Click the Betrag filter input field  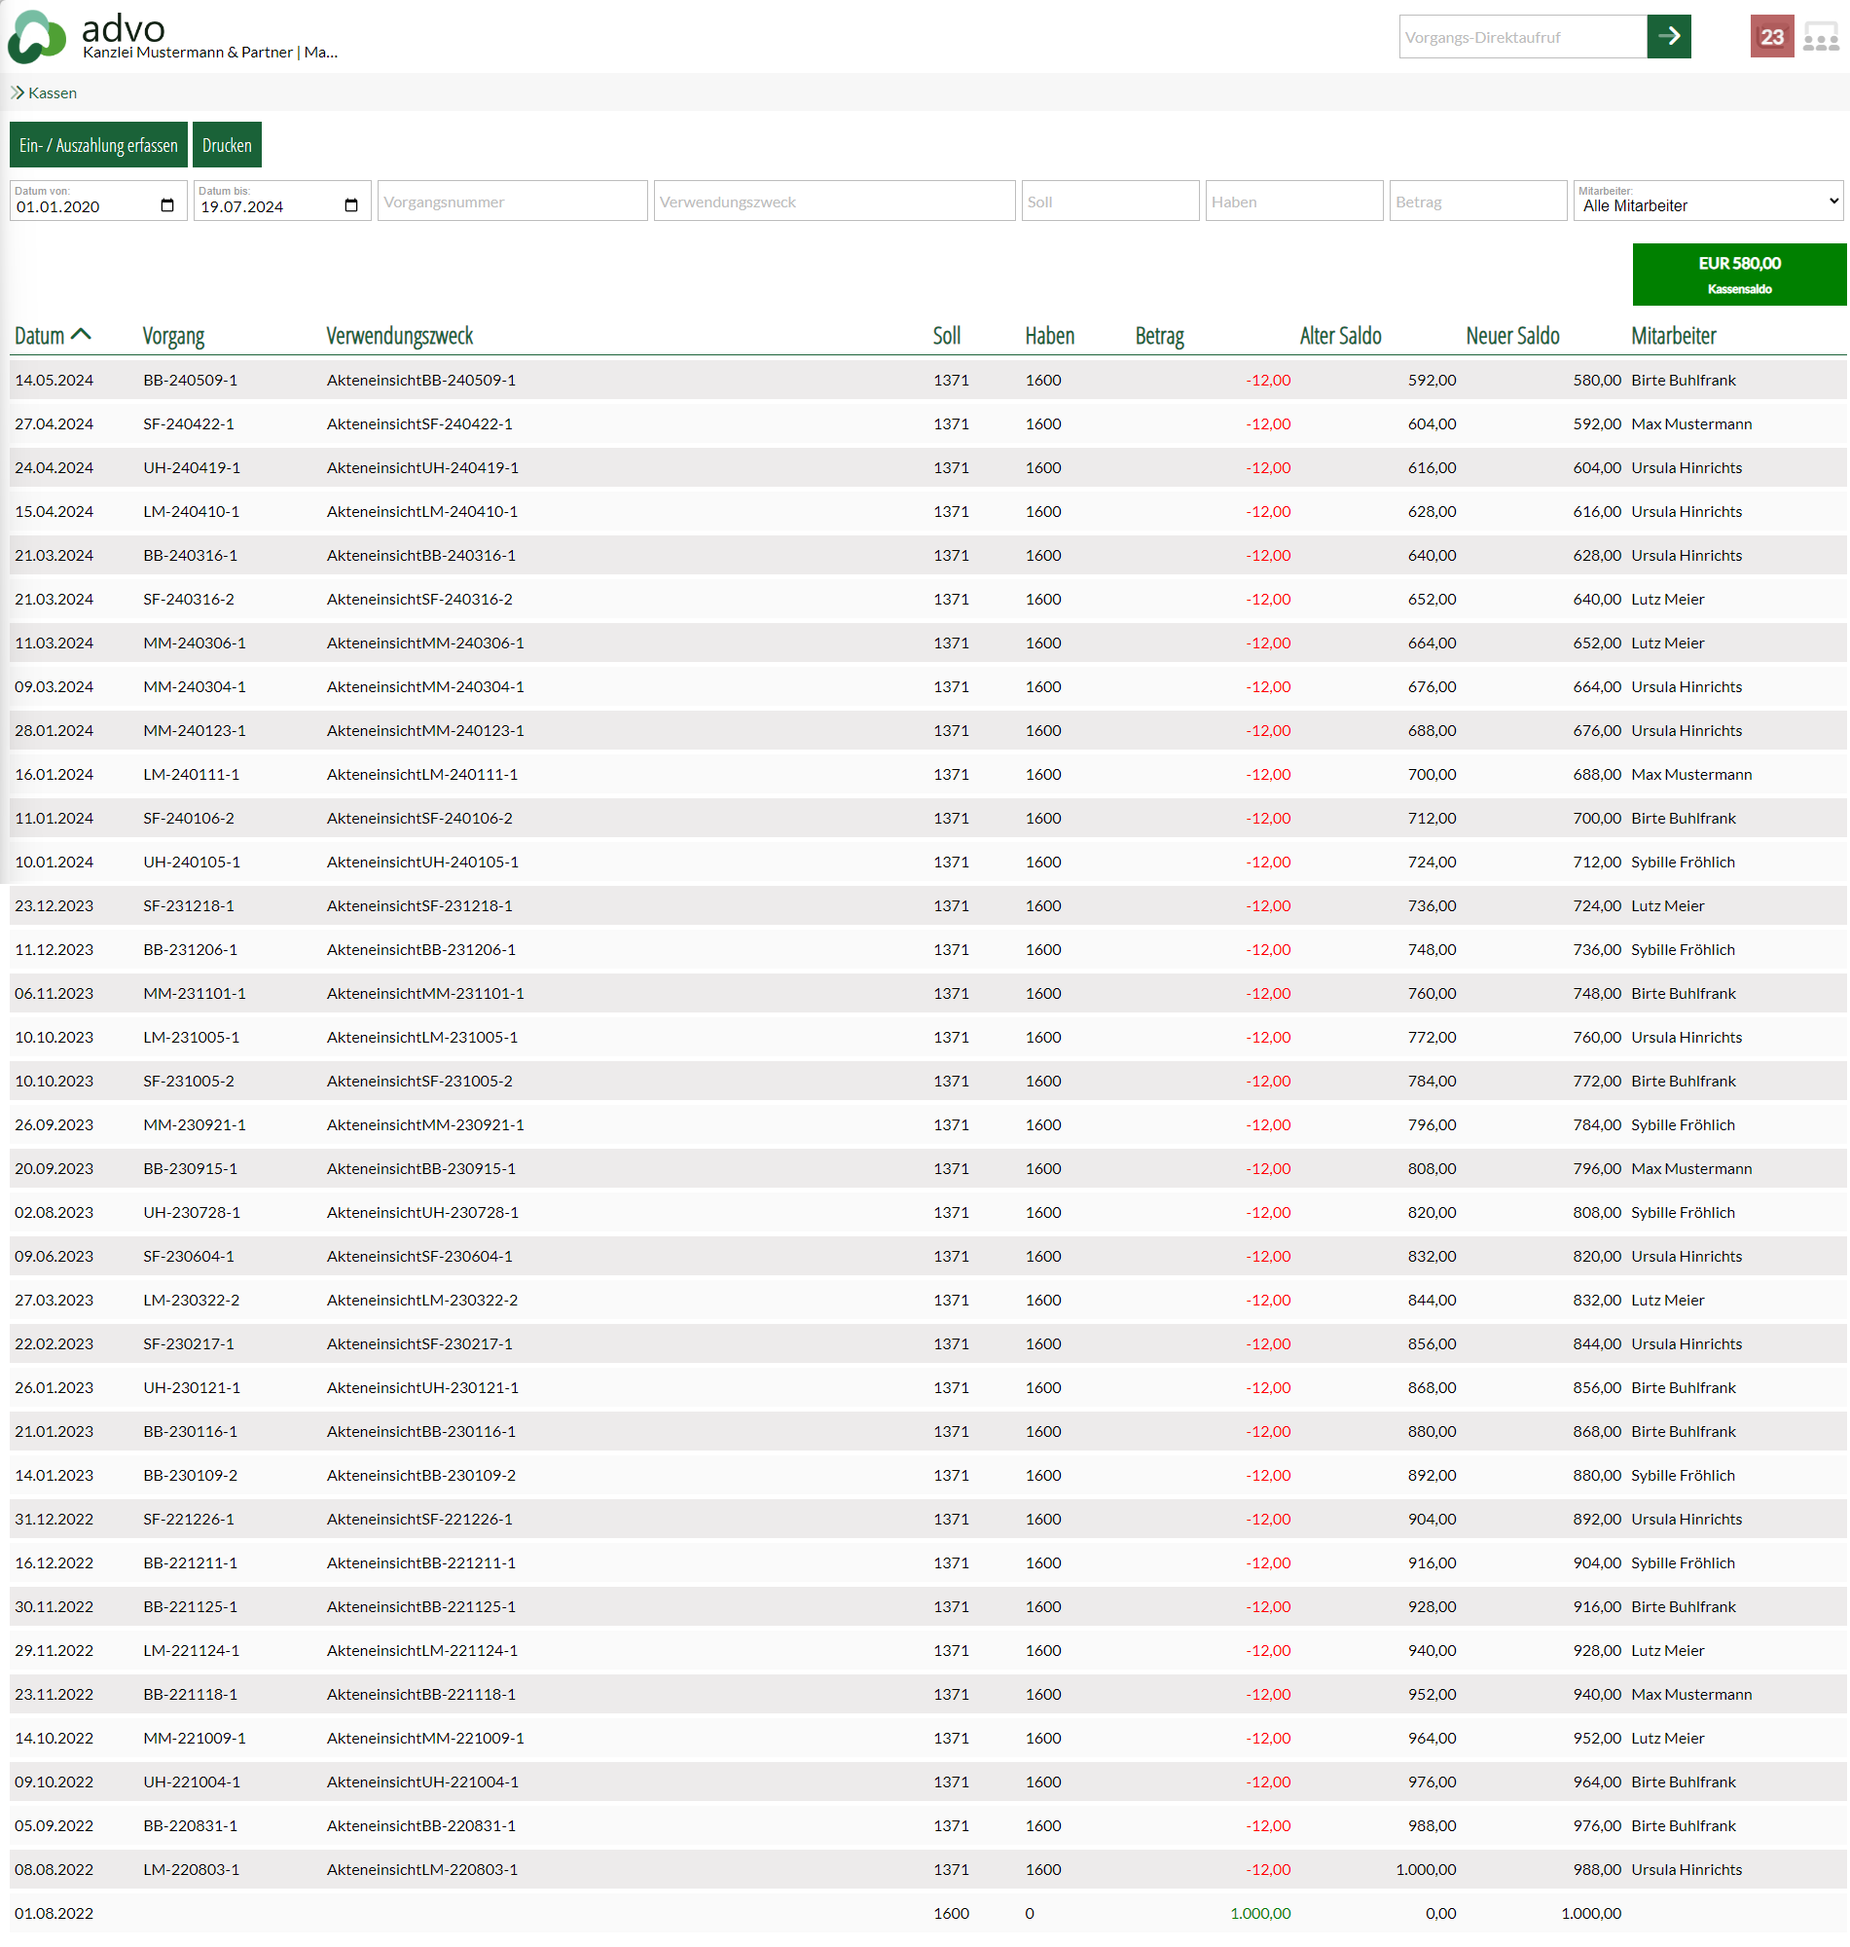[1477, 202]
